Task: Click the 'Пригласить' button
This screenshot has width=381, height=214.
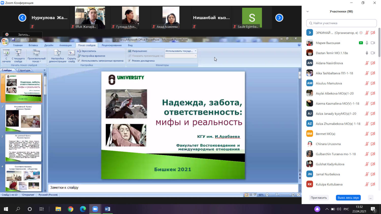Action: click(x=319, y=198)
